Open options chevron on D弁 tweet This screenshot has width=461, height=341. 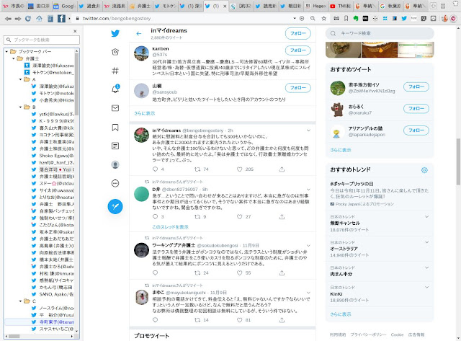(x=308, y=189)
